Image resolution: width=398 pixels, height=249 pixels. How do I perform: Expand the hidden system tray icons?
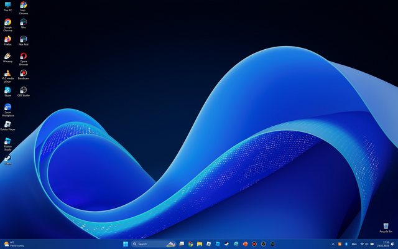(333, 244)
